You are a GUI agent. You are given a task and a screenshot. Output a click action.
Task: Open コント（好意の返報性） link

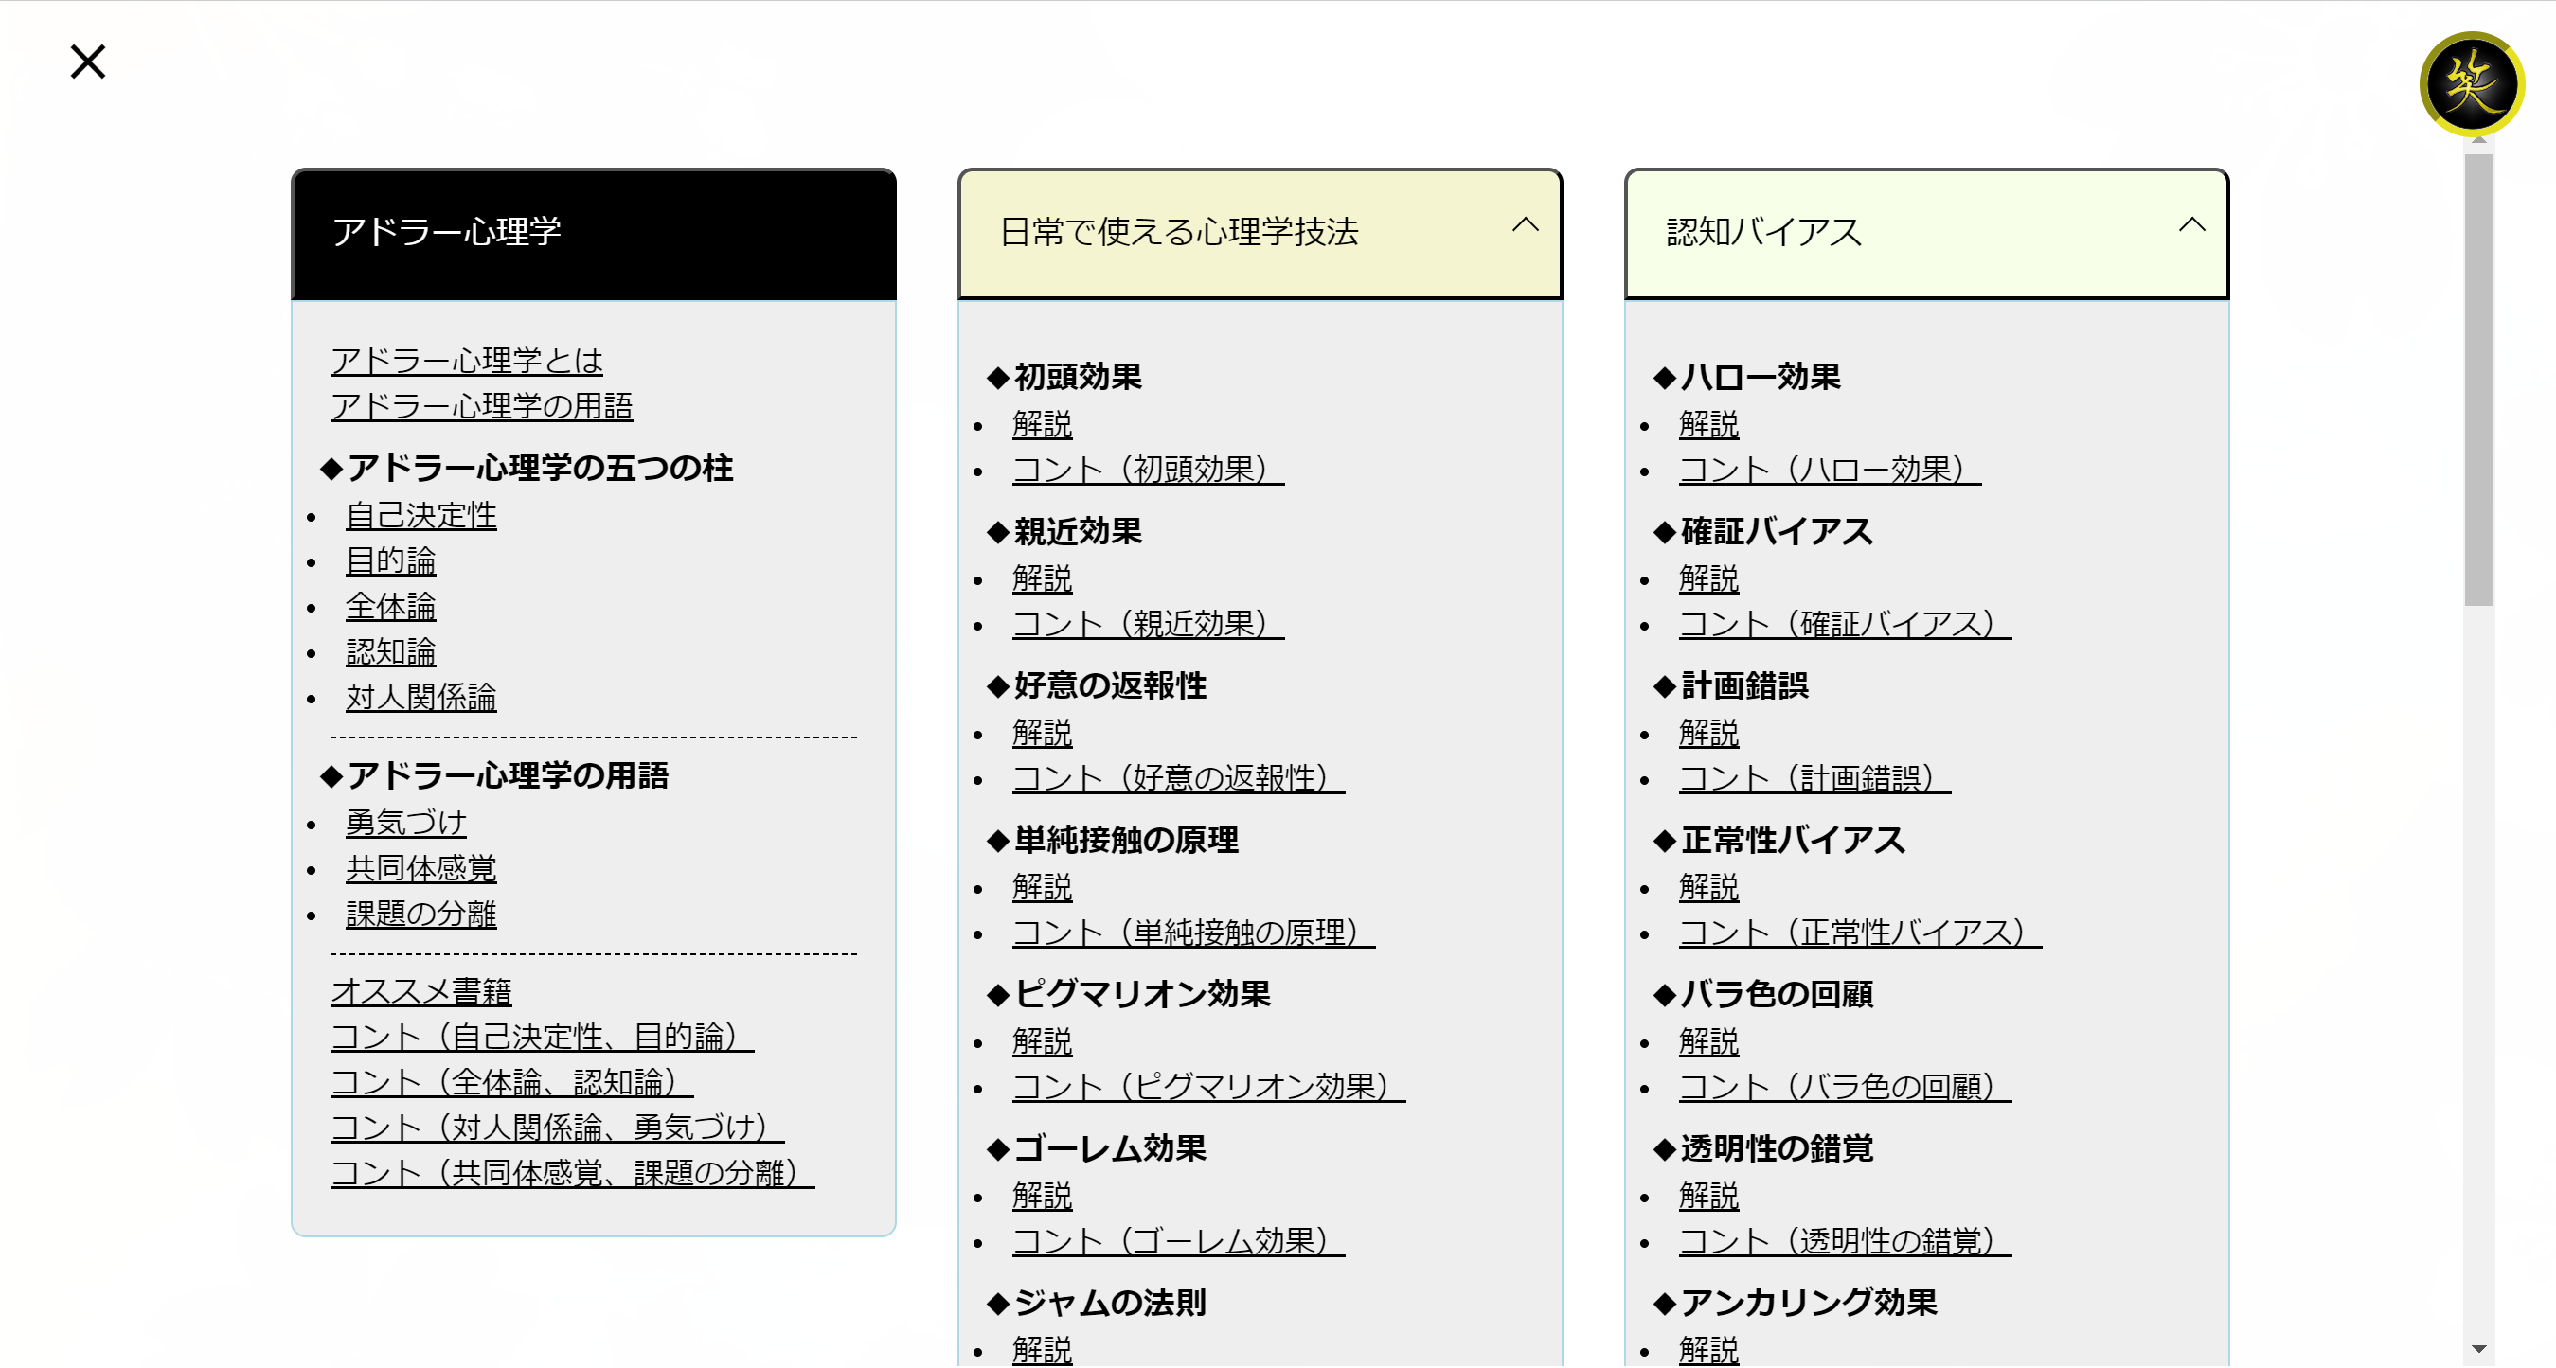tap(1179, 779)
